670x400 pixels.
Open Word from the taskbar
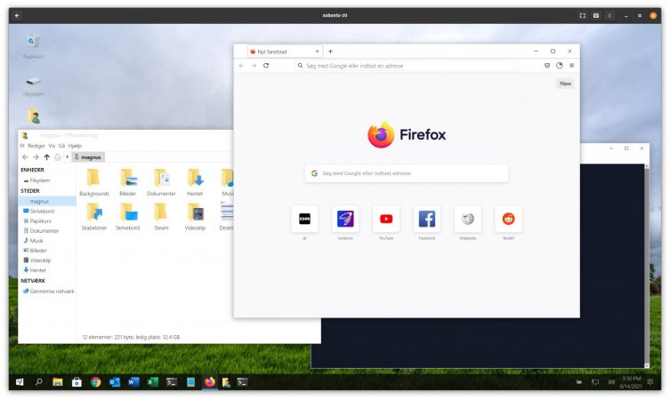pyautogui.click(x=133, y=382)
